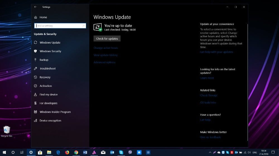Open last pinned taskbar app with @ icon
The height and width of the screenshot is (156, 279).
(148, 152)
